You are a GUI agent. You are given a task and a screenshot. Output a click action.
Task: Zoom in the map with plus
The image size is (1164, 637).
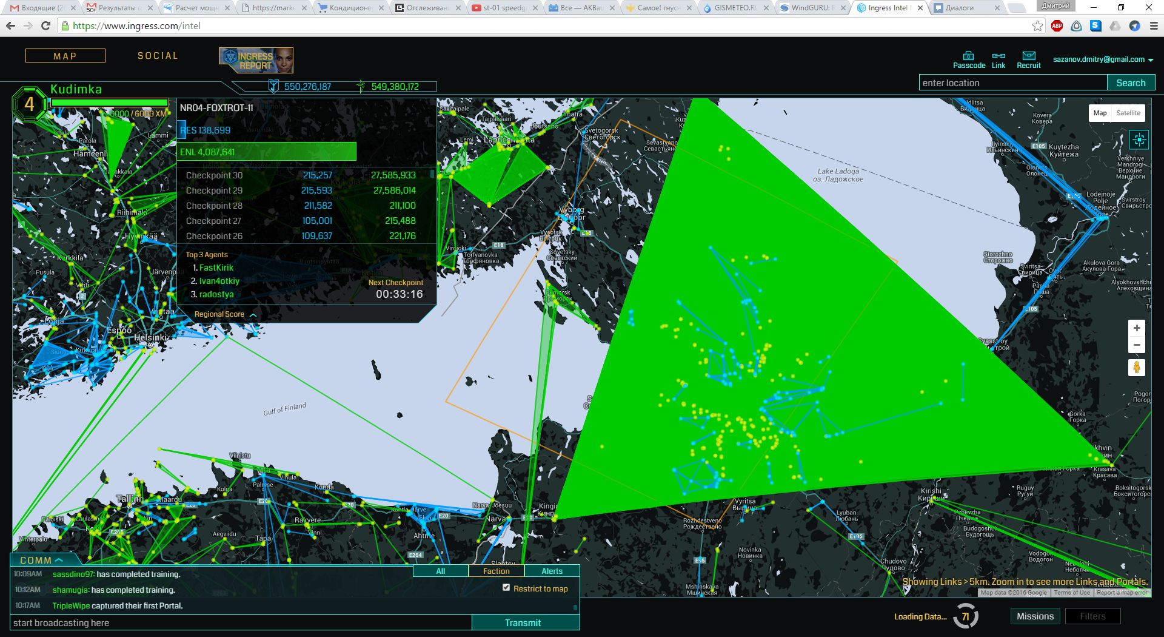point(1137,328)
